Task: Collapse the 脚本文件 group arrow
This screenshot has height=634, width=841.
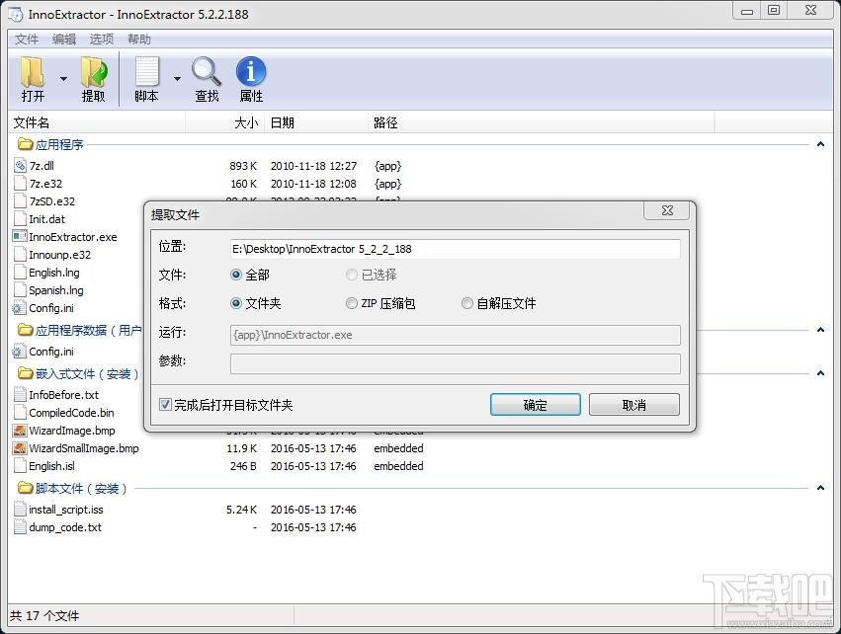Action: tap(820, 488)
